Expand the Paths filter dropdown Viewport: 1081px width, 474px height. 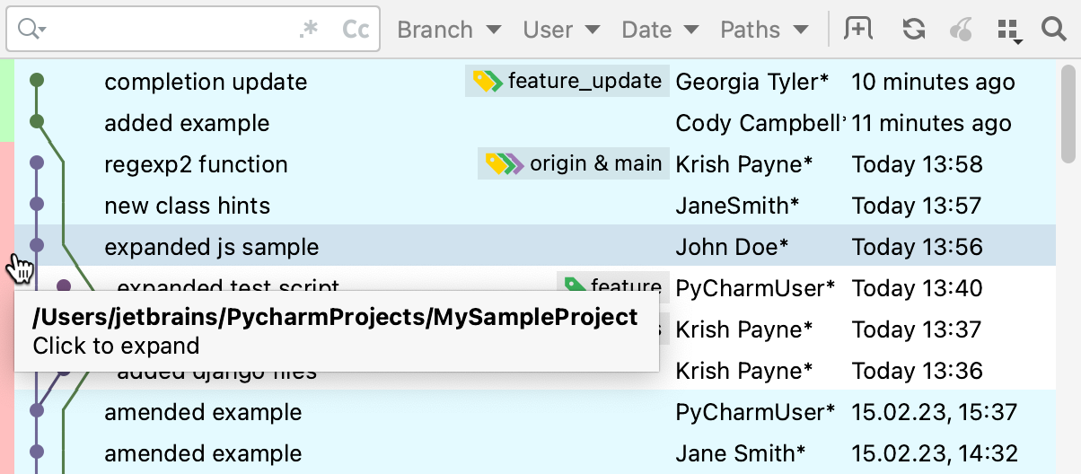(764, 30)
